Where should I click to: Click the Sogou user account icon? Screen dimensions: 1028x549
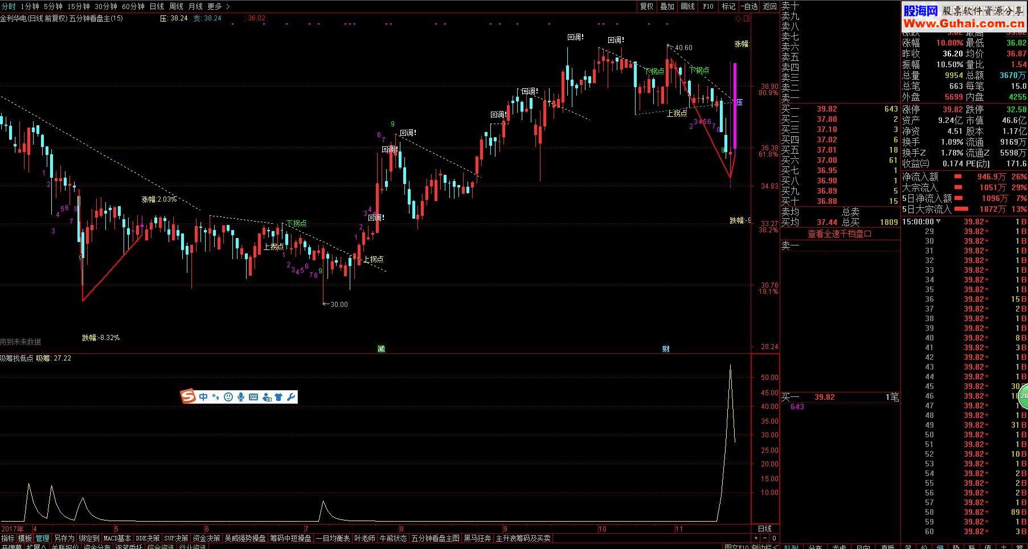(x=267, y=396)
